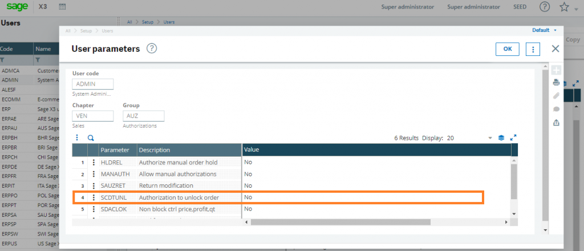The width and height of the screenshot is (584, 251).
Task: Click the help icon next to User parameters
Action: tap(151, 49)
